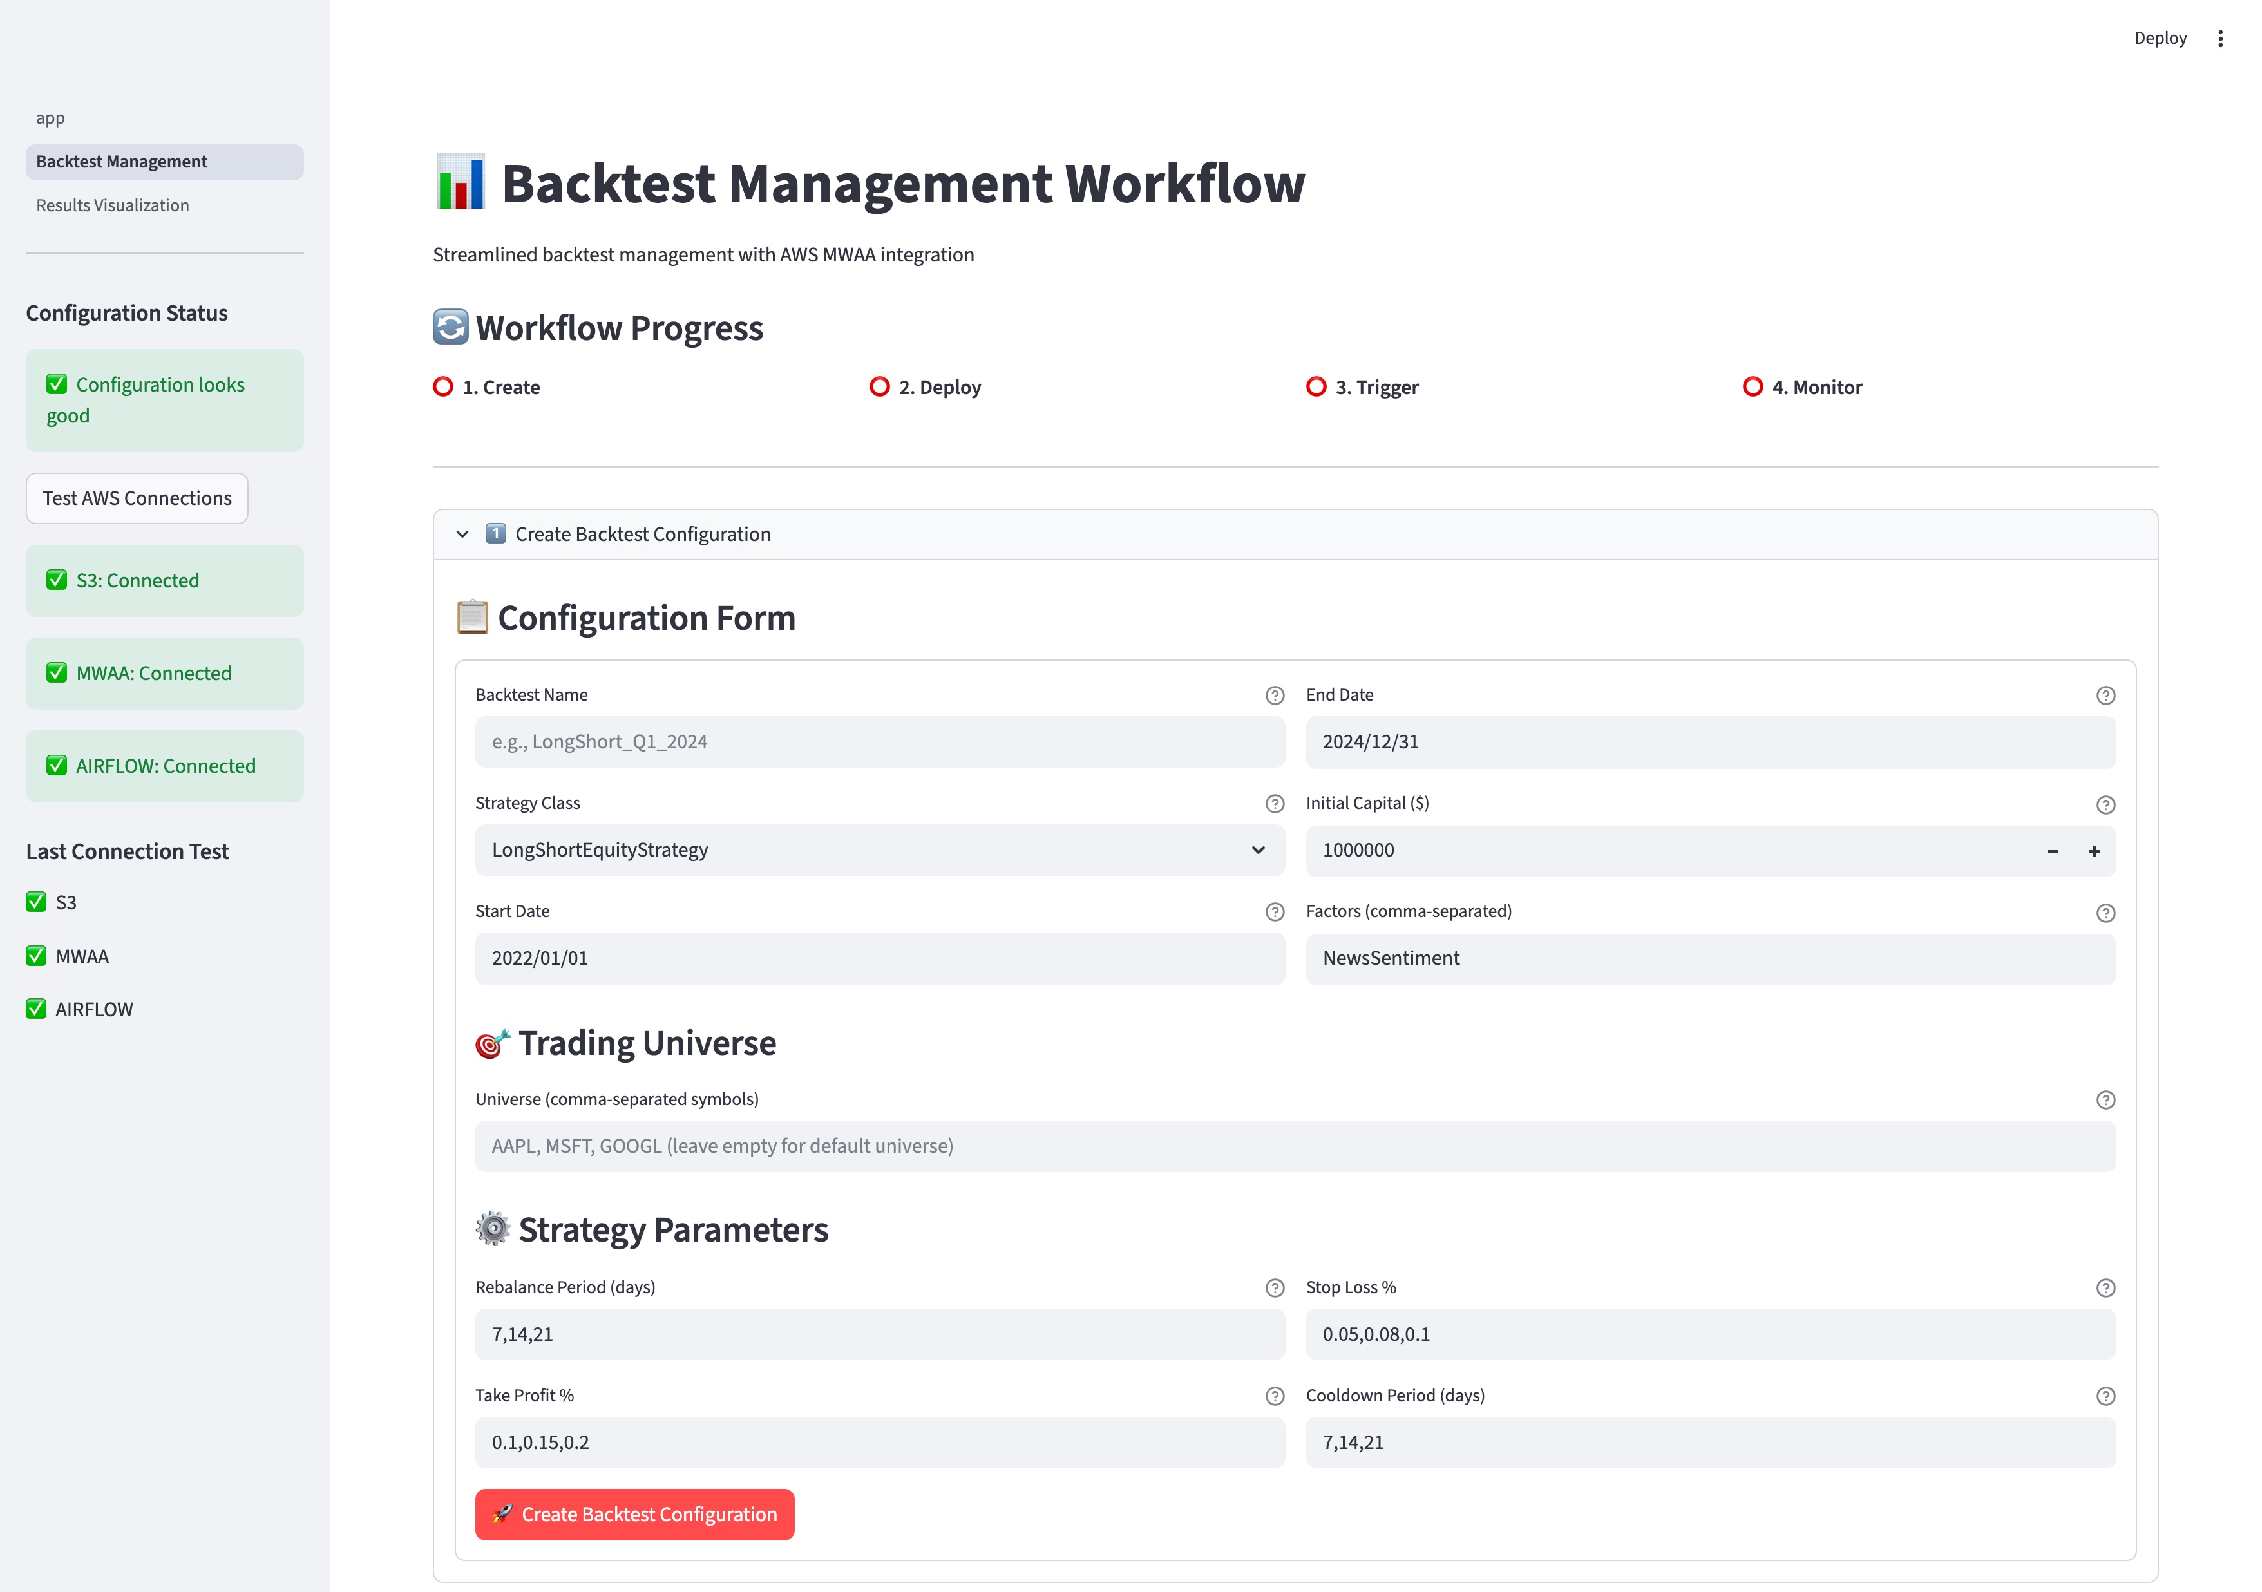Click the help icon next to End Date
This screenshot has height=1592, width=2262.
tap(2107, 694)
